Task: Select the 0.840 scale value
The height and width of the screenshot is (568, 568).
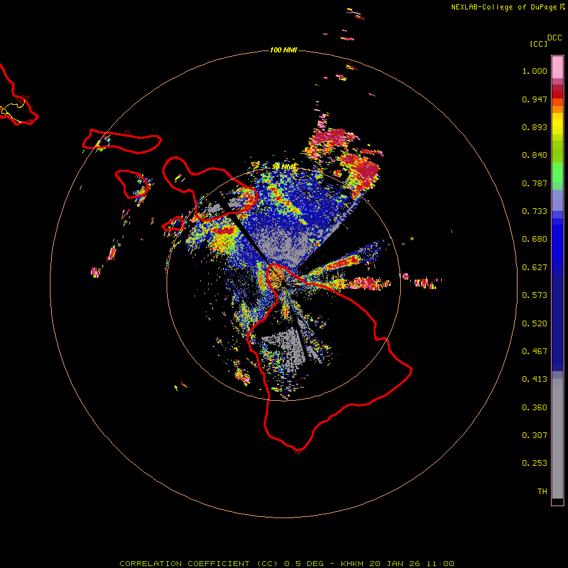Action: pyautogui.click(x=535, y=155)
